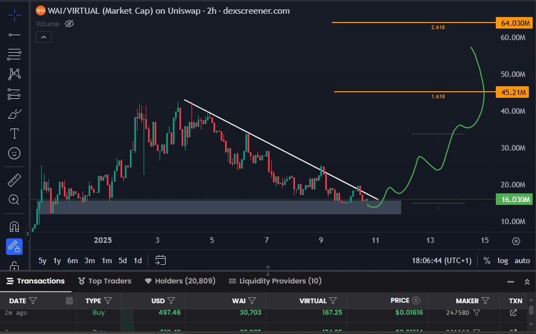The width and height of the screenshot is (536, 334).
Task: Set chart range to 5y
Action: click(x=42, y=260)
